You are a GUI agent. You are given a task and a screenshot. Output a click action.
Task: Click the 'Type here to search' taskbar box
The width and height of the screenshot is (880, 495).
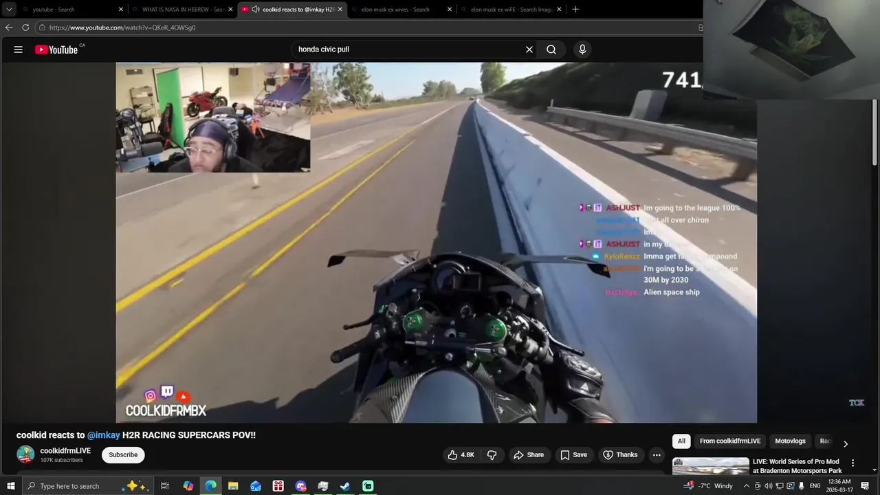87,486
